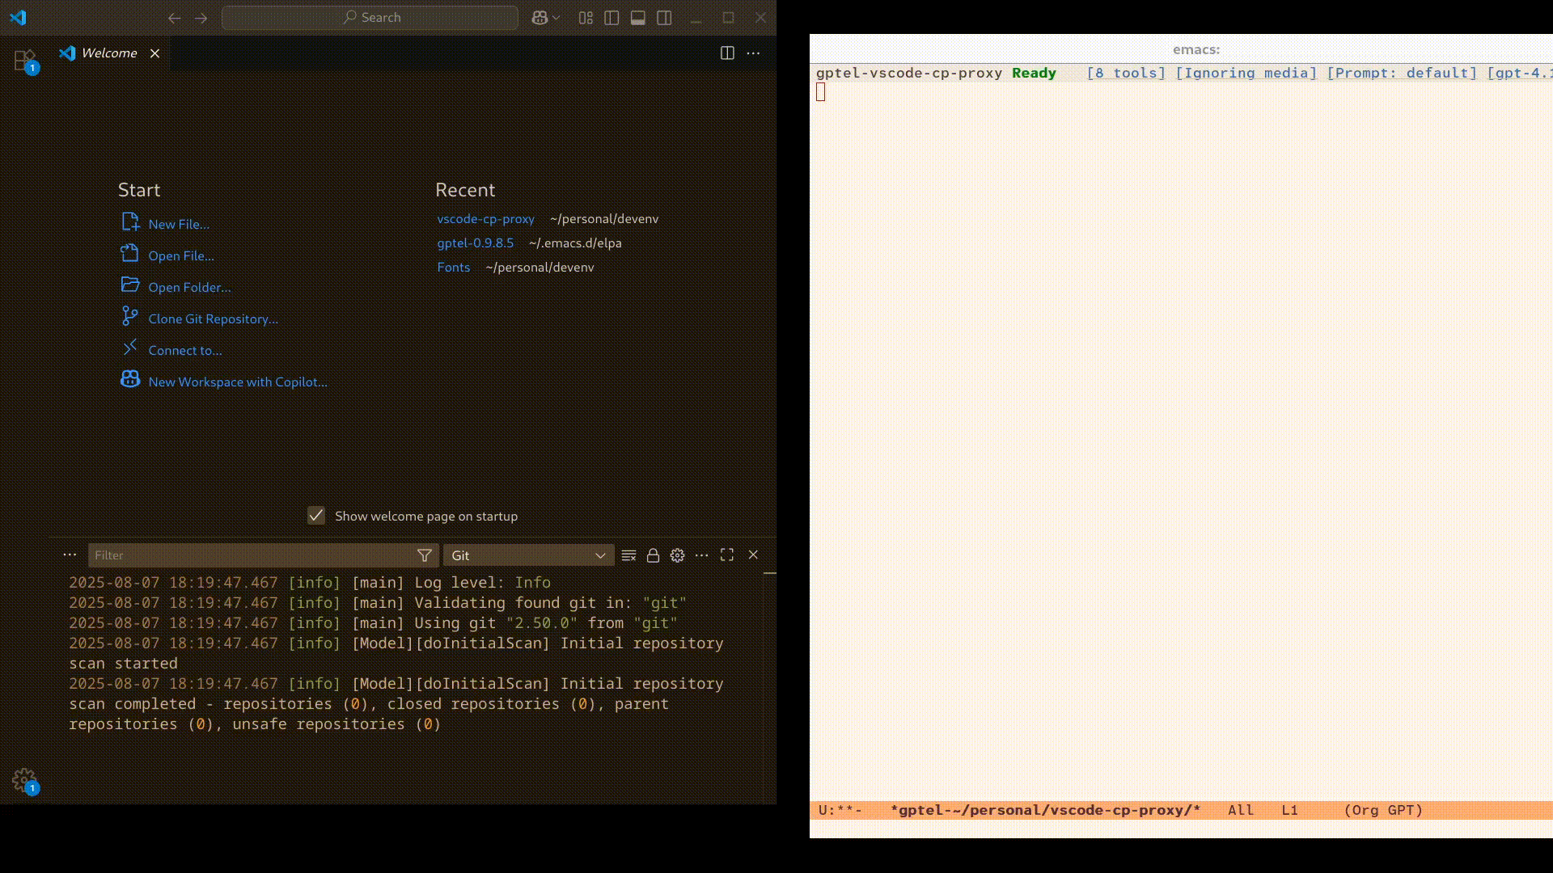The height and width of the screenshot is (873, 1553).
Task: Expand Copilot dropdown chevron in title bar
Action: click(556, 18)
